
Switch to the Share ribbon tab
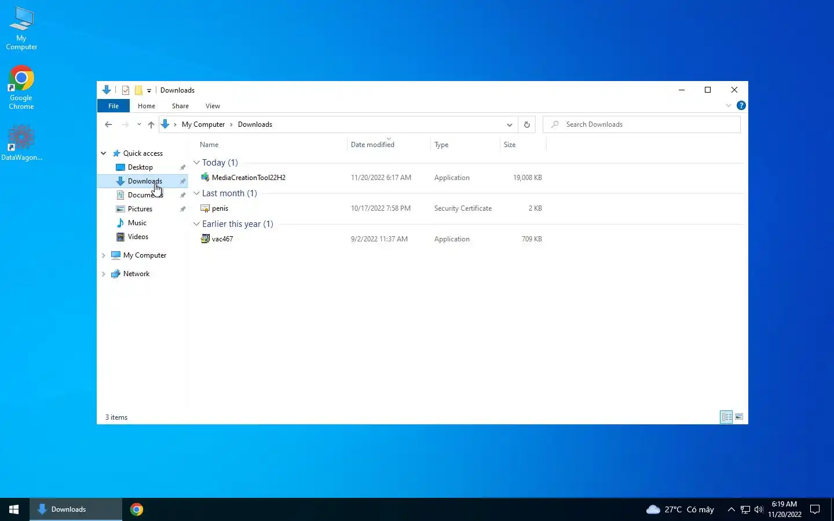180,106
